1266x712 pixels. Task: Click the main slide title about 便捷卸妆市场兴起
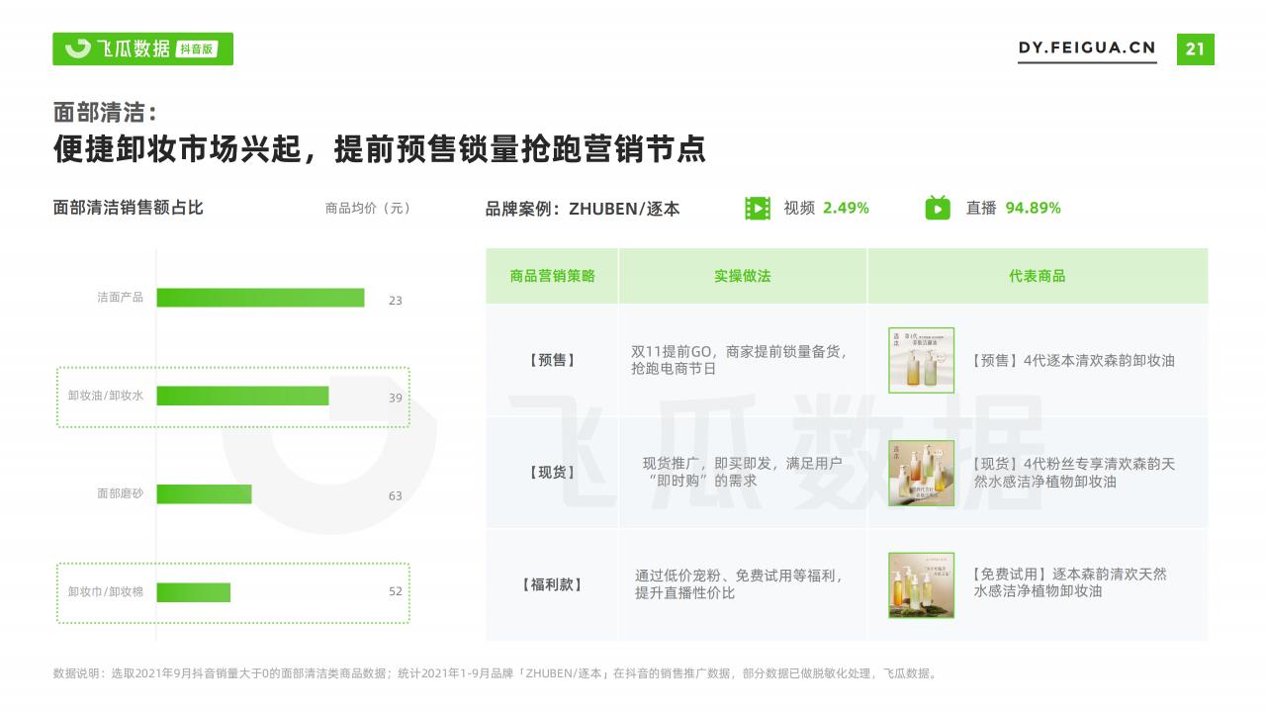[x=380, y=148]
